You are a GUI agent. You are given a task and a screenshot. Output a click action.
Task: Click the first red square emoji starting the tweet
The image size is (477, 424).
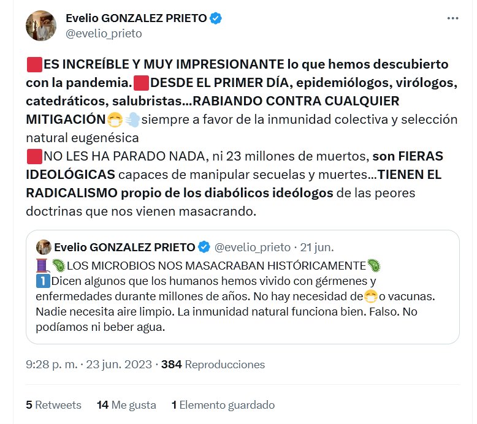coord(34,64)
